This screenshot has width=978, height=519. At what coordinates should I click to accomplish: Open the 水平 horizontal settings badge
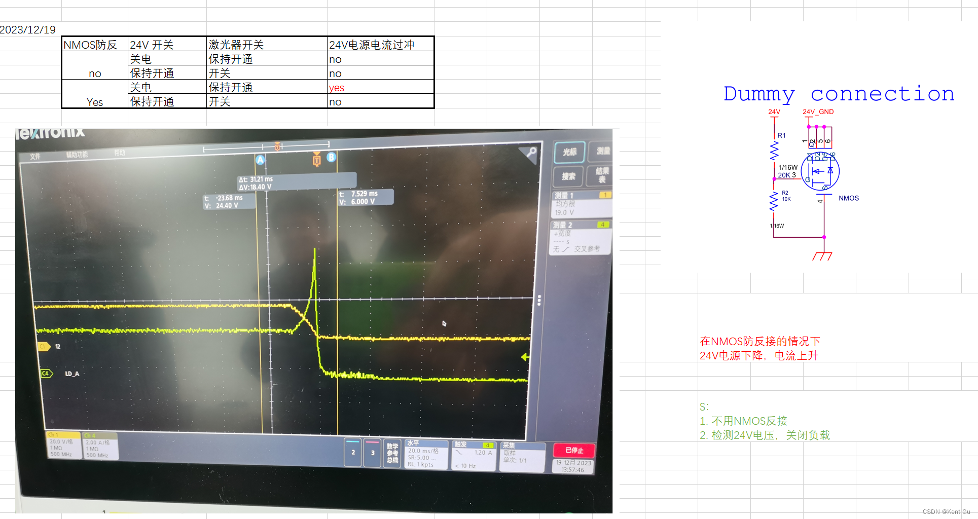pos(426,454)
